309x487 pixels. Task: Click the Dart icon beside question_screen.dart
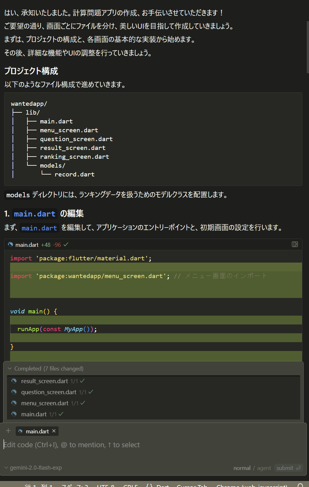pyautogui.click(x=14, y=392)
